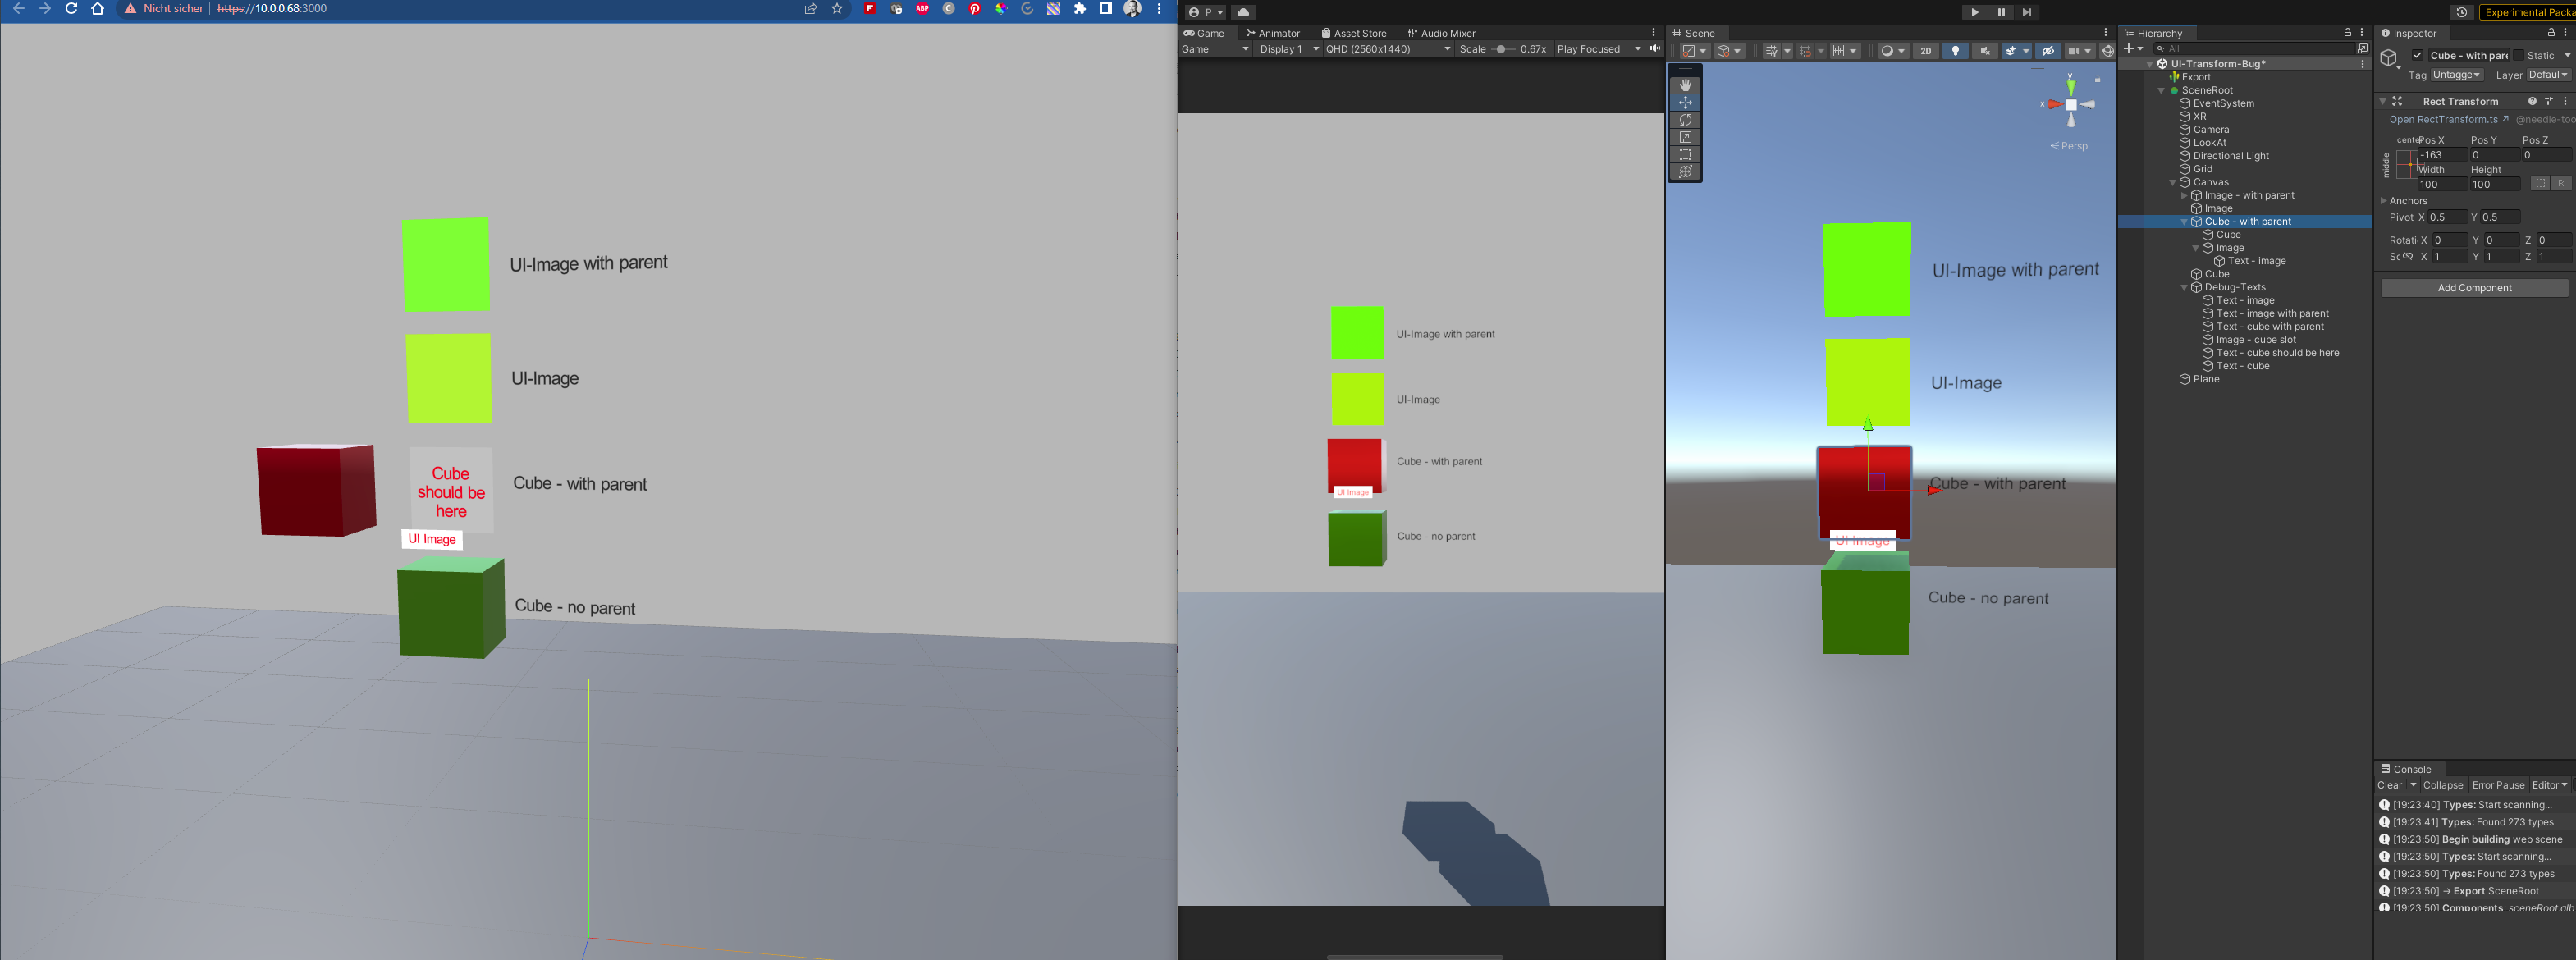2576x960 pixels.
Task: Open the Layer dropdown showing Default
Action: [x=2548, y=74]
